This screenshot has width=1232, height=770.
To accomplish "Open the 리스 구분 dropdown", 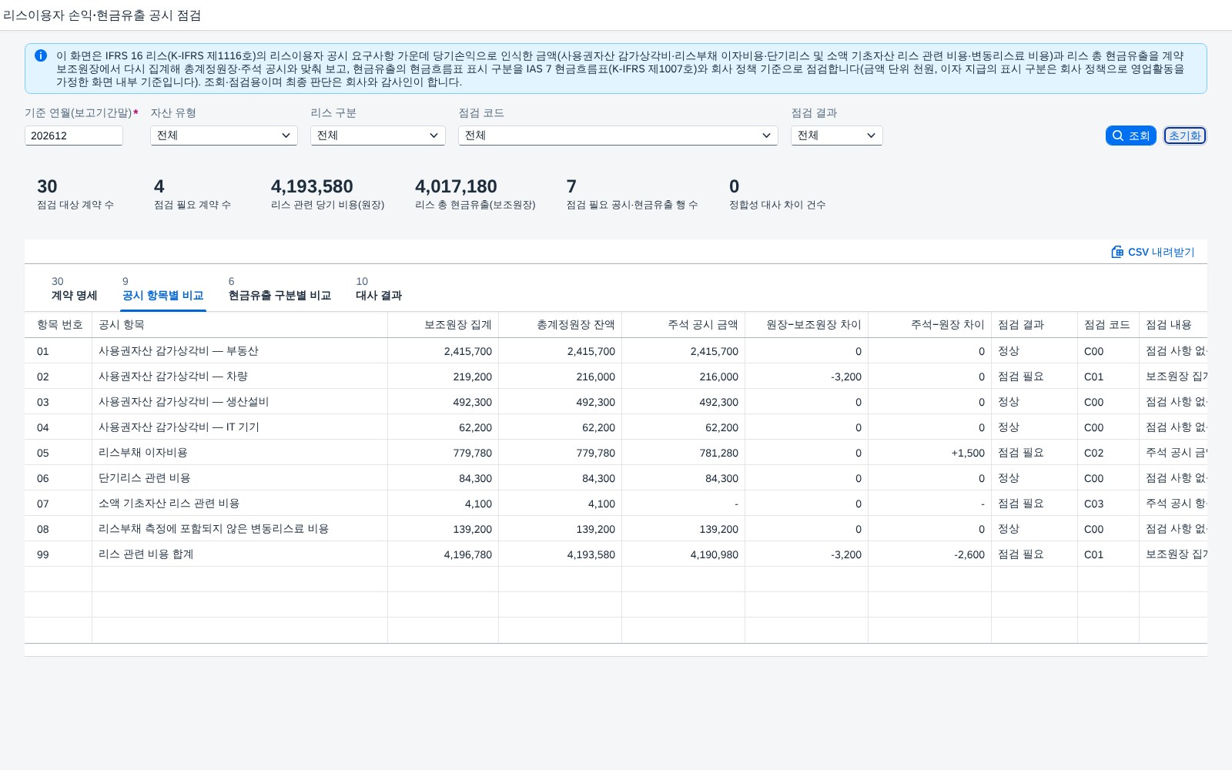I will coord(378,136).
